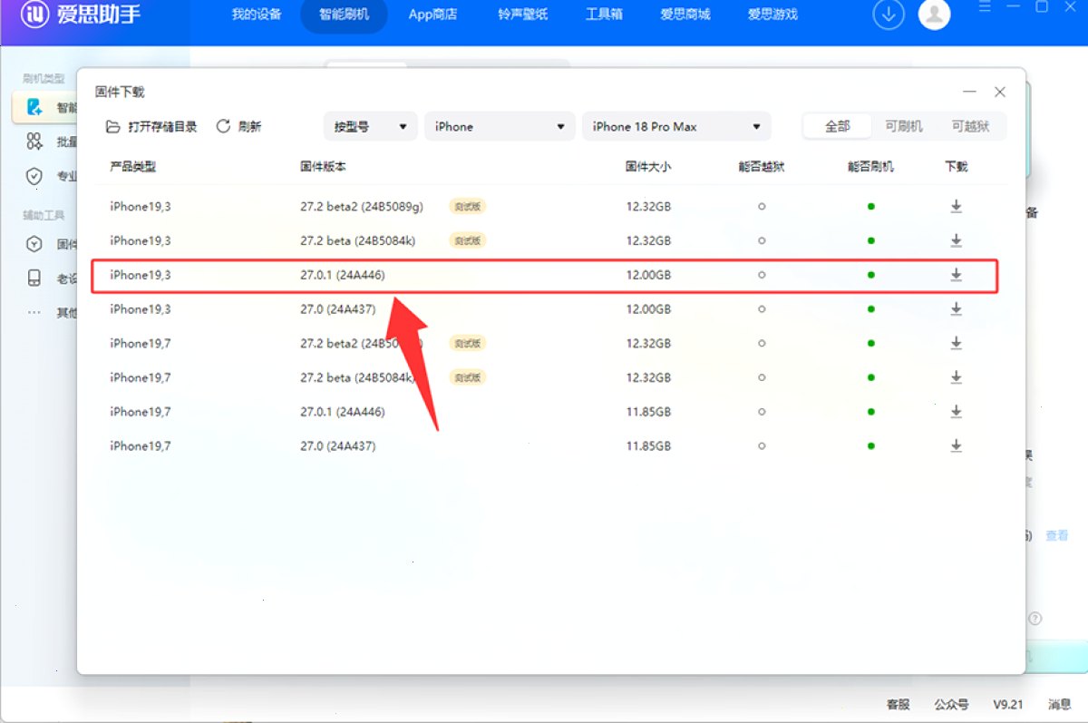1088x723 pixels.
Task: Open the iPhone 18 Pro Max model dropdown
Action: coord(676,127)
